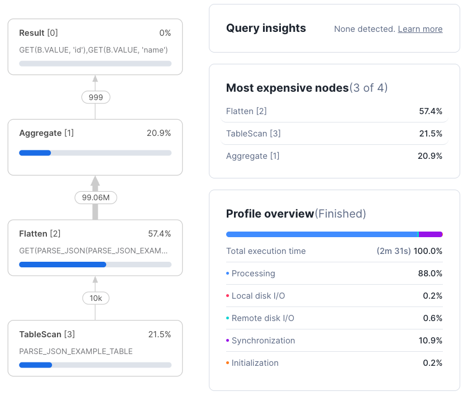The width and height of the screenshot is (468, 396).
Task: Open the Learn more link for Query insights
Action: 420,29
